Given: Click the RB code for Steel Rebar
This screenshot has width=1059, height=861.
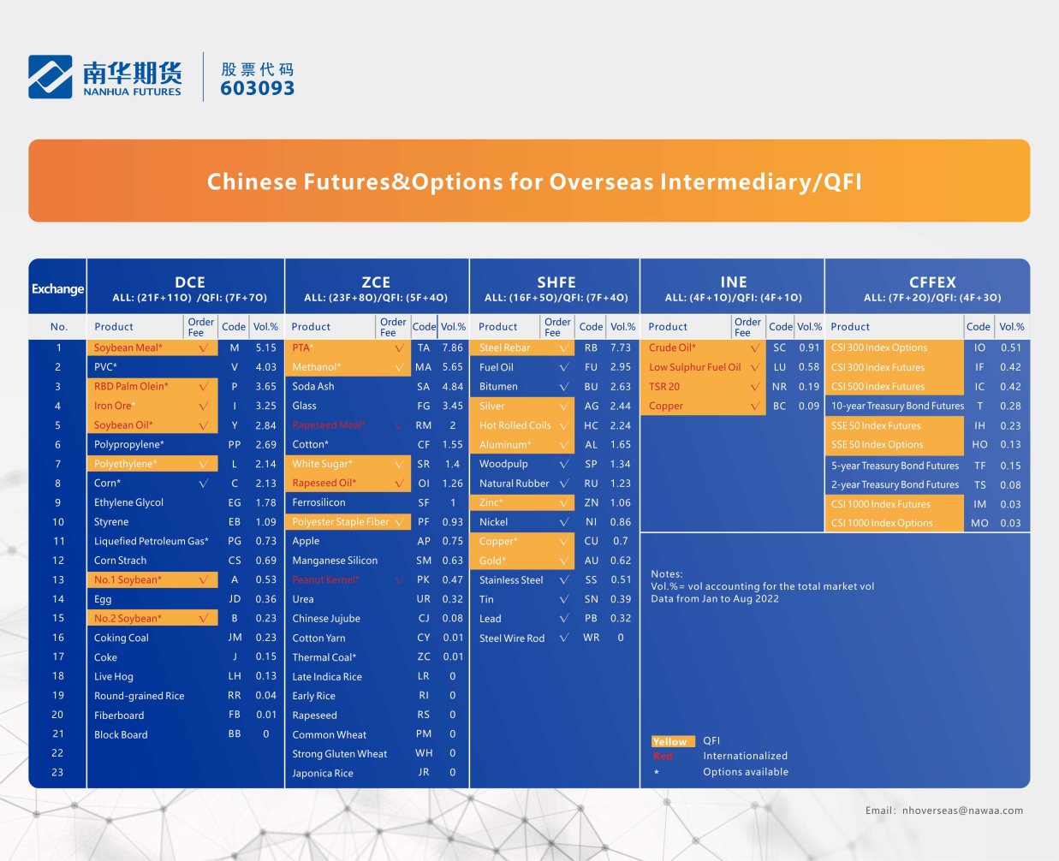Looking at the screenshot, I should click(x=591, y=348).
